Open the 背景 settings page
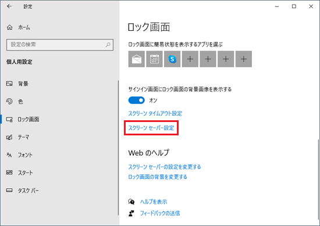320x226 pixels. [23, 84]
